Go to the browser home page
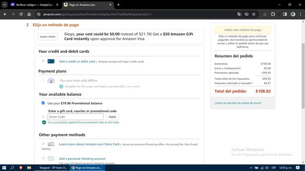Image resolution: width=305 pixels, height=171 pixels. 29,14
